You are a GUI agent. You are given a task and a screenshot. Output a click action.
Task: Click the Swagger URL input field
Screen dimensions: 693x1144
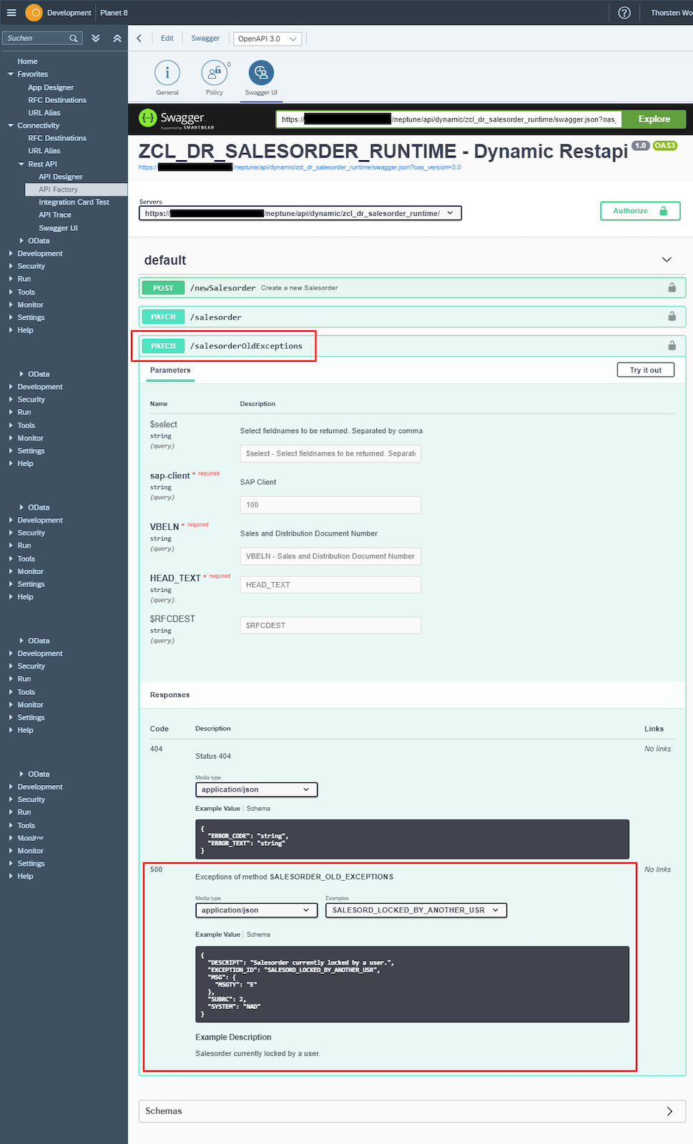448,119
